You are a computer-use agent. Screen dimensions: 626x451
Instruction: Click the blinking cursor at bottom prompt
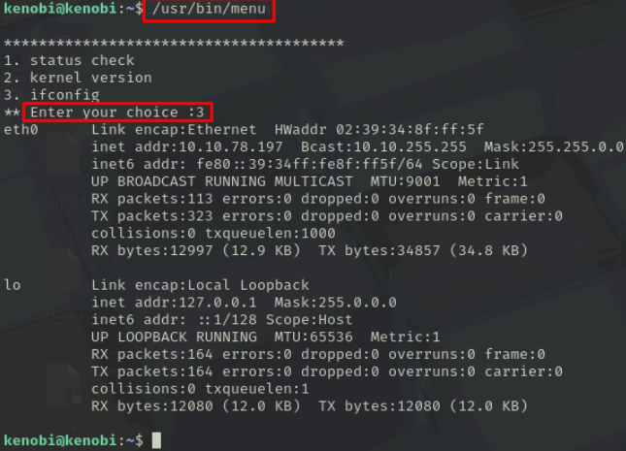tap(157, 440)
